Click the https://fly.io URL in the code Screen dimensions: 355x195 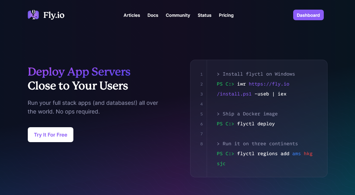point(269,84)
